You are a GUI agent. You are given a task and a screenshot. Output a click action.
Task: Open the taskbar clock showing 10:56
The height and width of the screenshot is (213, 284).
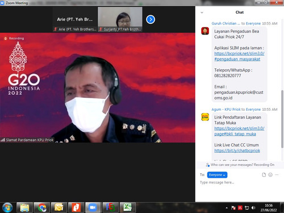click(x=269, y=208)
